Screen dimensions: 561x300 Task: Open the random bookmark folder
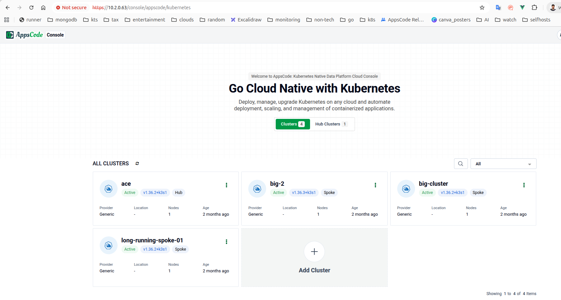tap(212, 20)
